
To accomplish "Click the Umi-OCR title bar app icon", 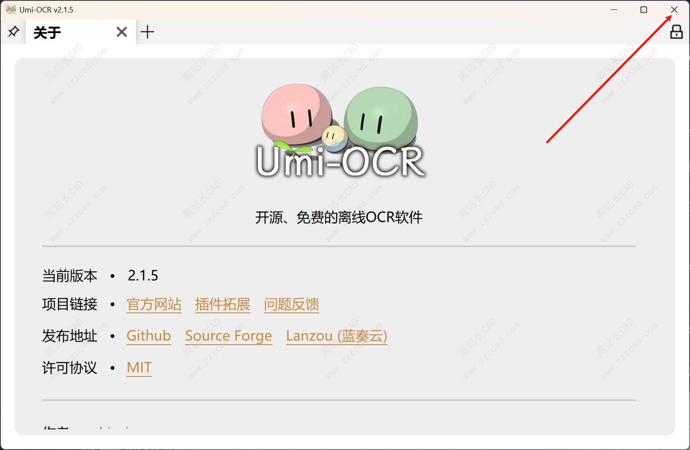I will coord(10,9).
